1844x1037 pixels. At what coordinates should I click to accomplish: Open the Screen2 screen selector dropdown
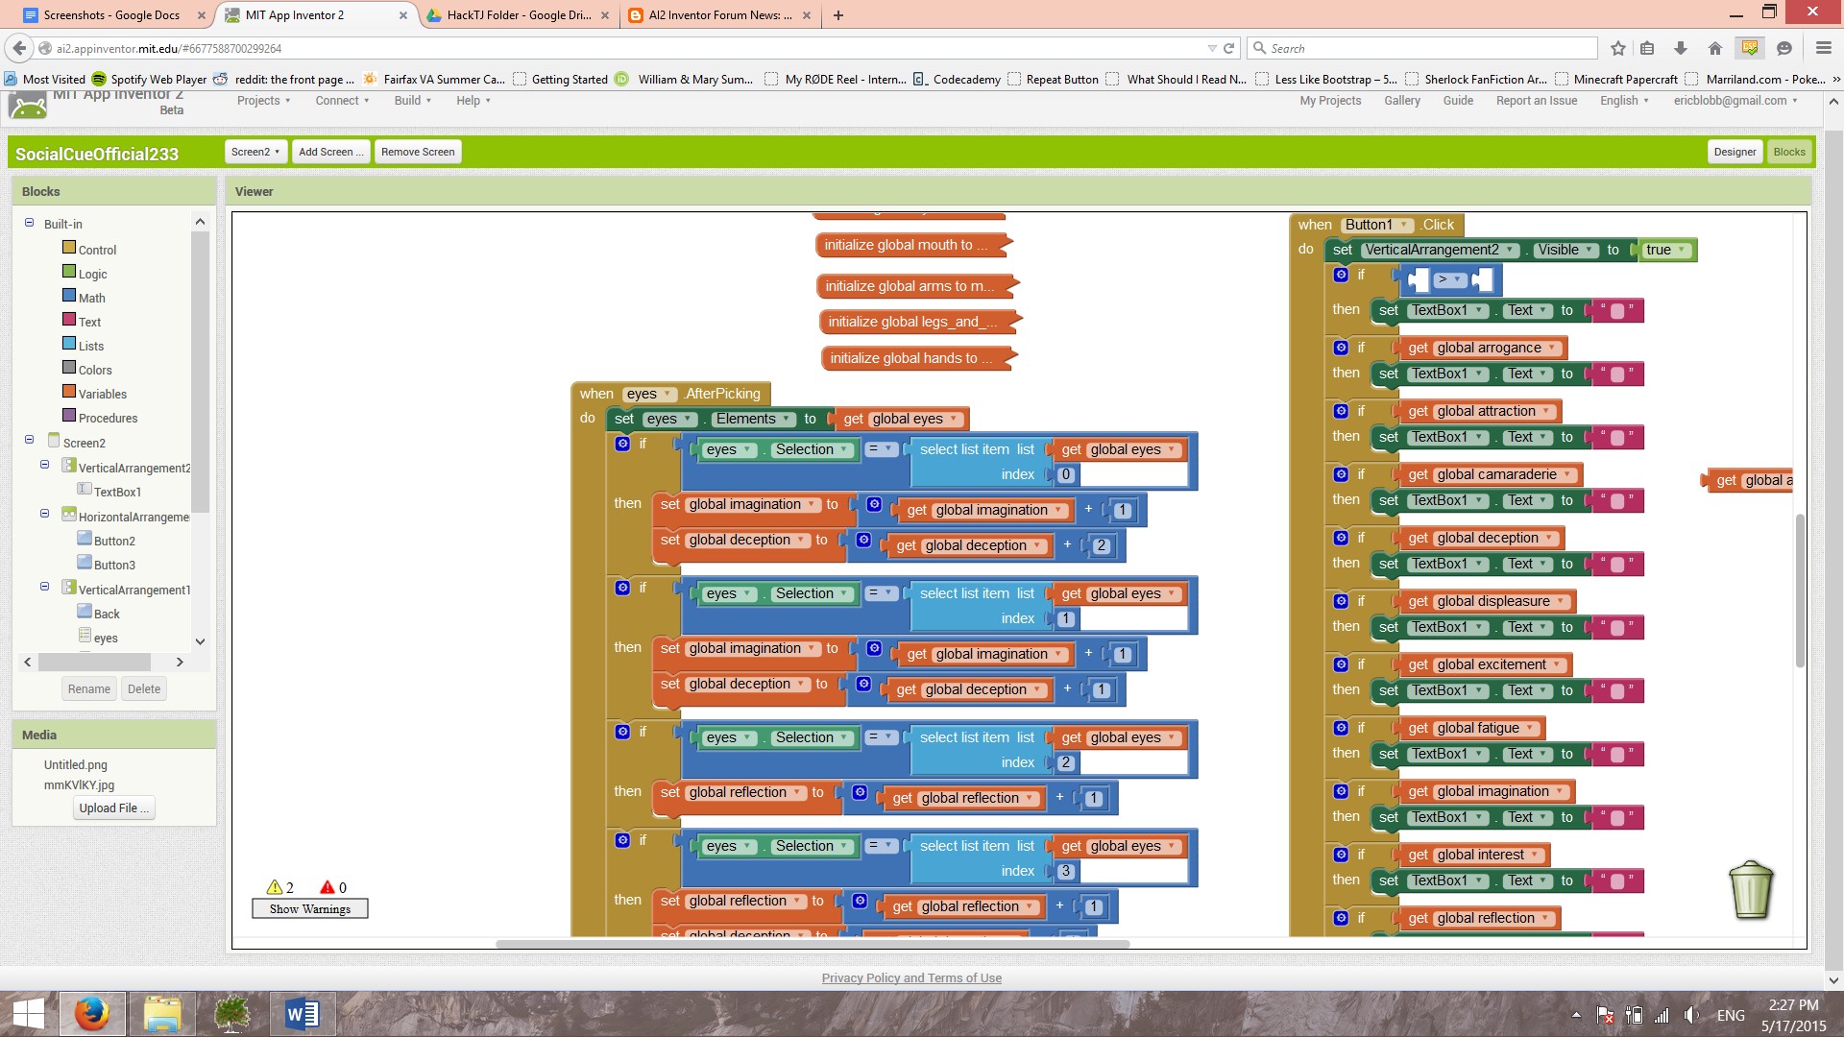click(x=255, y=152)
